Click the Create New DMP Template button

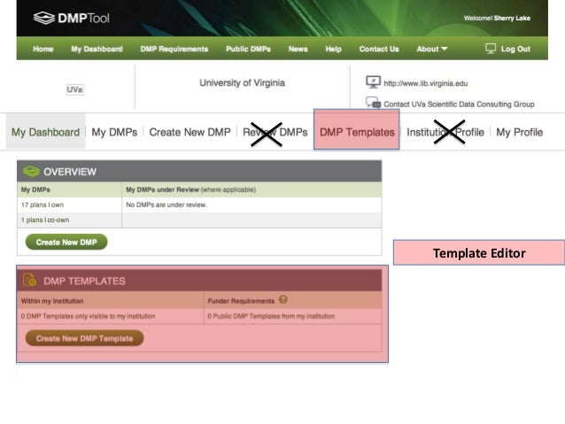point(84,338)
